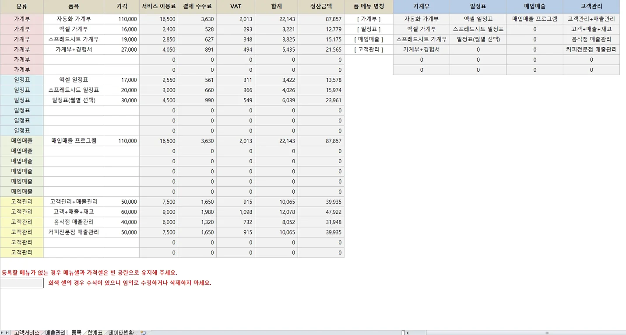The width and height of the screenshot is (626, 335).
Task: Select the 합계표 sheet tab
Action: tap(95, 333)
